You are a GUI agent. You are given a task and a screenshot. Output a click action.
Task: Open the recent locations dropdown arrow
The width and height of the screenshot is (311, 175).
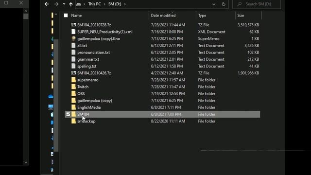click(x=64, y=4)
